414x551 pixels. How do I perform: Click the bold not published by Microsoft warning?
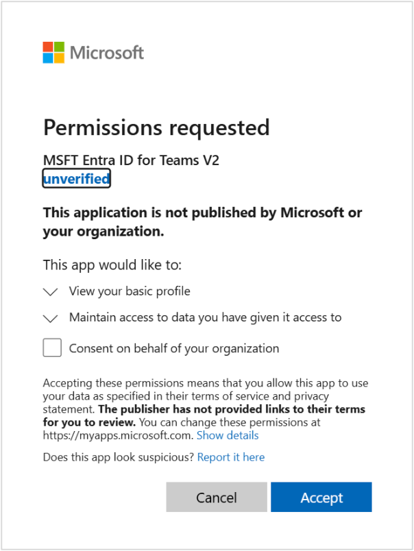[202, 221]
